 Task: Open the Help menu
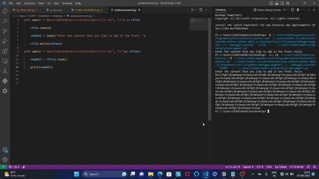(x=78, y=3)
